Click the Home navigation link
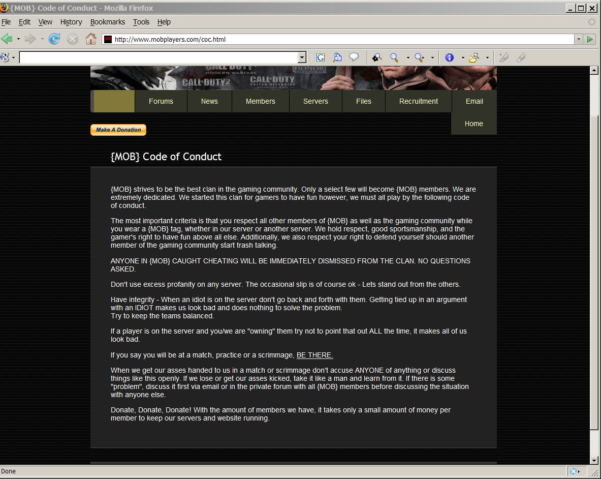601x479 pixels. [473, 124]
